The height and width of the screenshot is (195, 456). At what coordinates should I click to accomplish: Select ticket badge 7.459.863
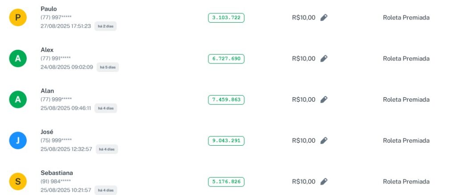226,99
